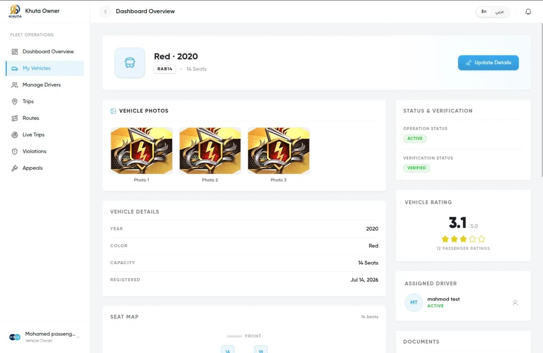Click the 2020 year value
Screen dimensions: 543x353
(372, 229)
